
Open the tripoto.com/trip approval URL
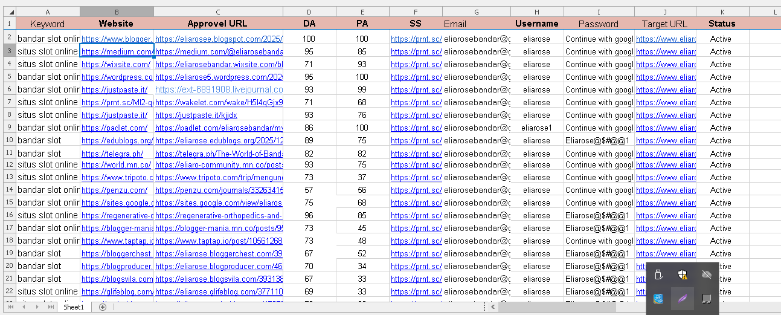tap(219, 177)
